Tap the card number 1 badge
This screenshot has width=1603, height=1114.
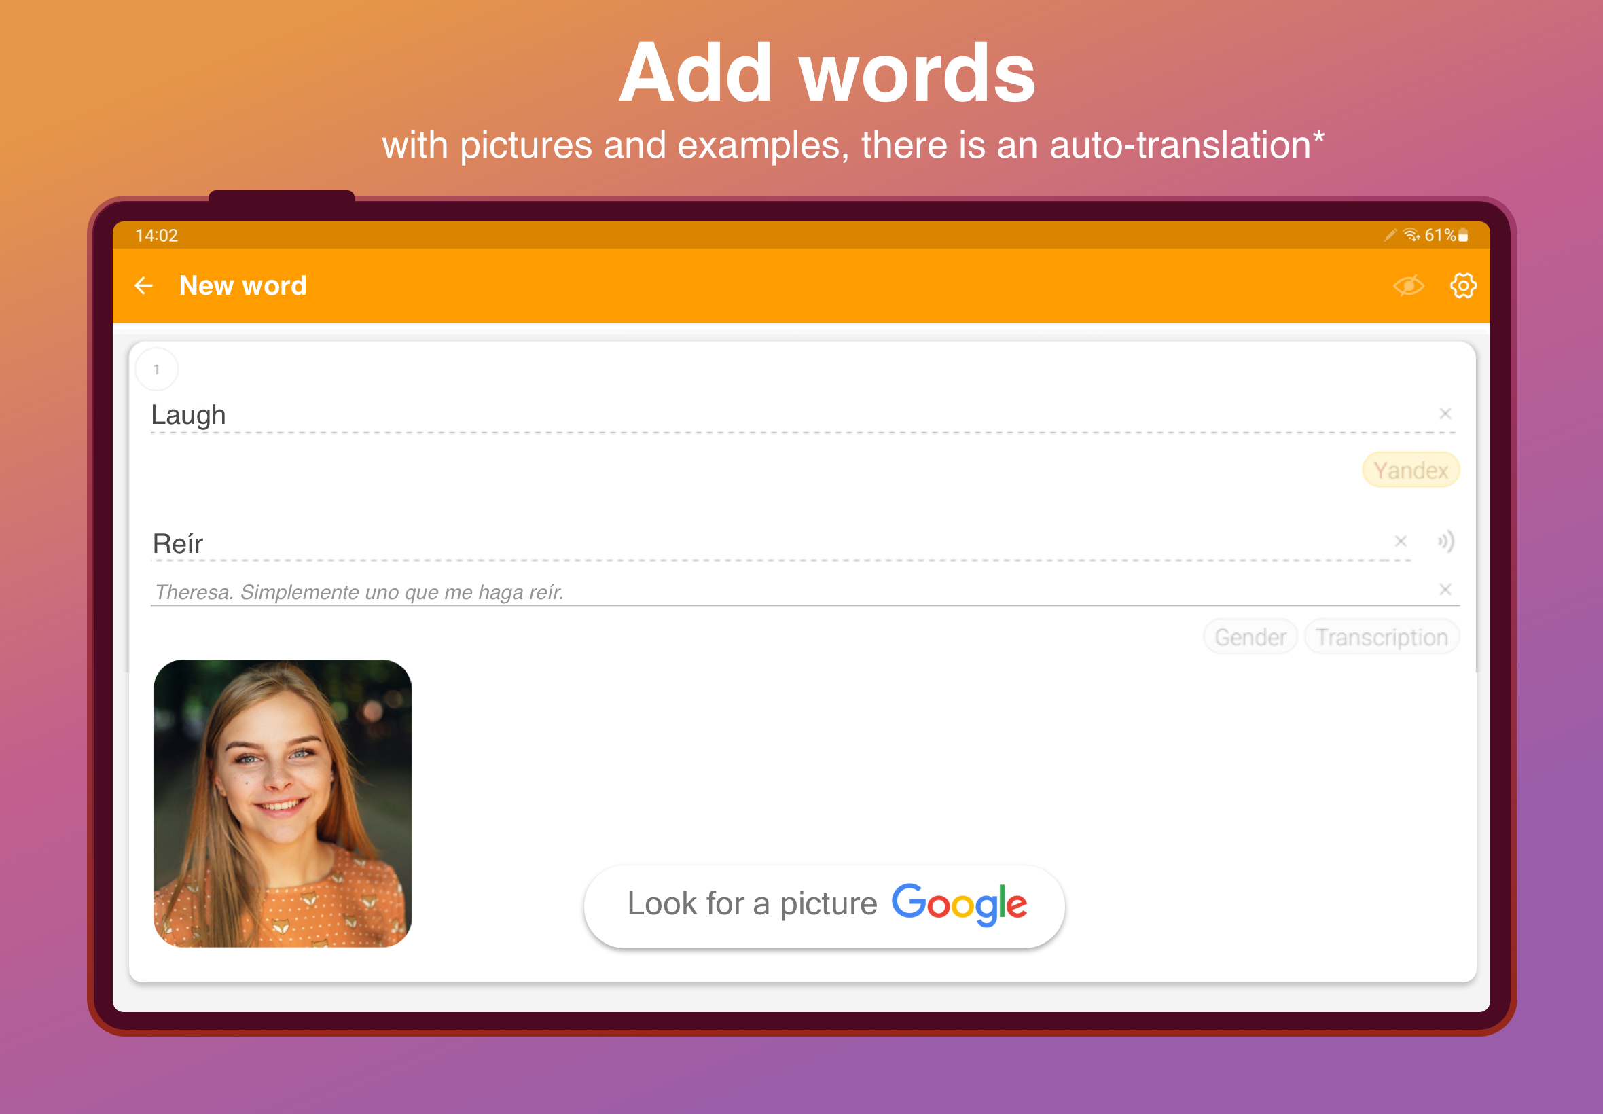tap(156, 370)
